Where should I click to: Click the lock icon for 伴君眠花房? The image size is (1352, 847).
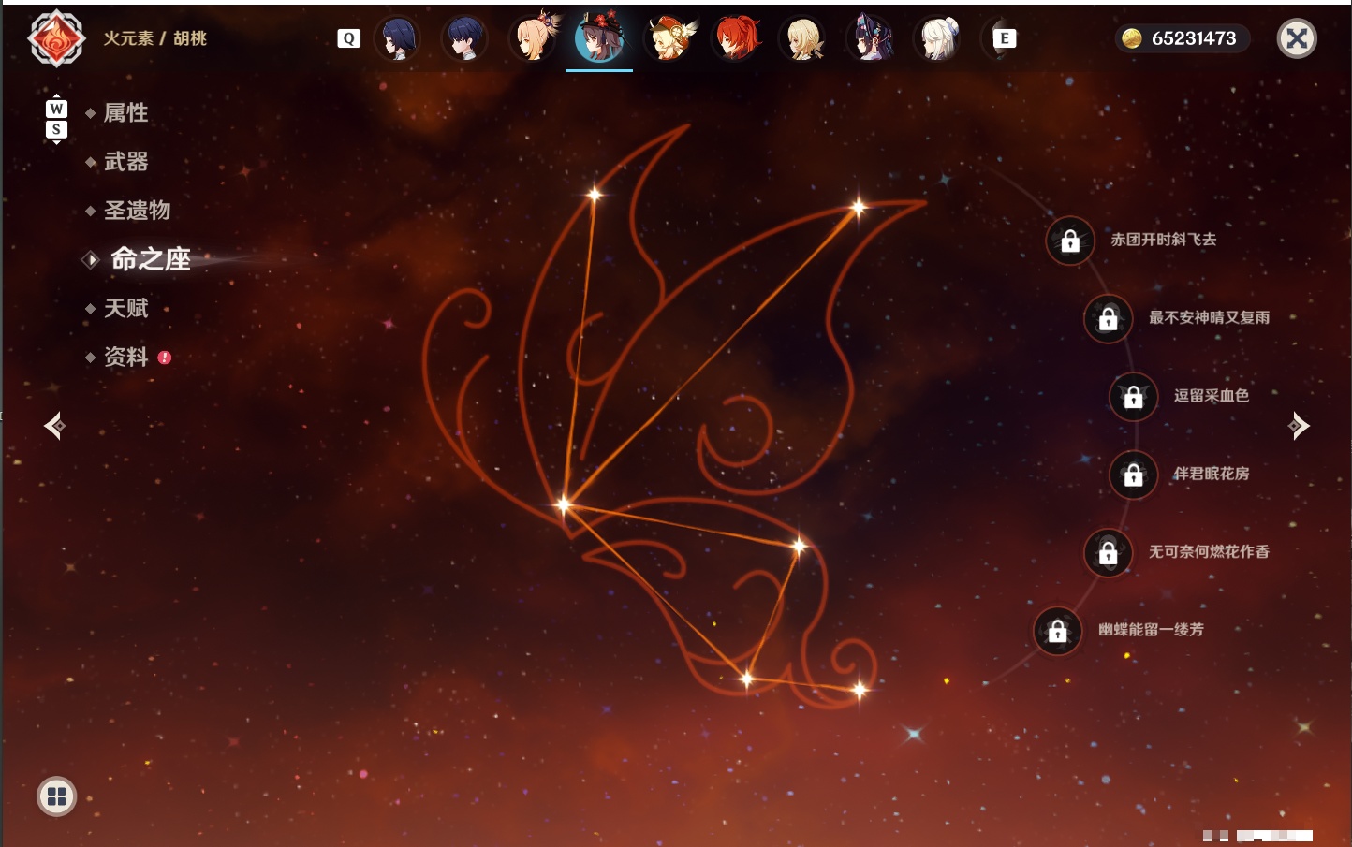[1134, 475]
